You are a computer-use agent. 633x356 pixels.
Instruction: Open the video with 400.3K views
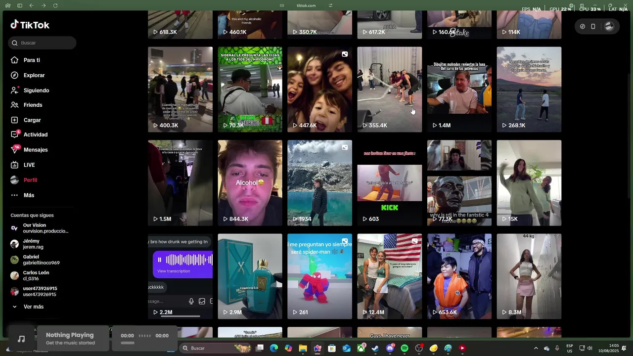click(x=180, y=89)
